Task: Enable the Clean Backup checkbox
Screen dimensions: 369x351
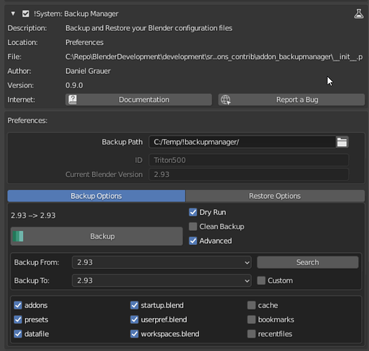Action: point(193,226)
